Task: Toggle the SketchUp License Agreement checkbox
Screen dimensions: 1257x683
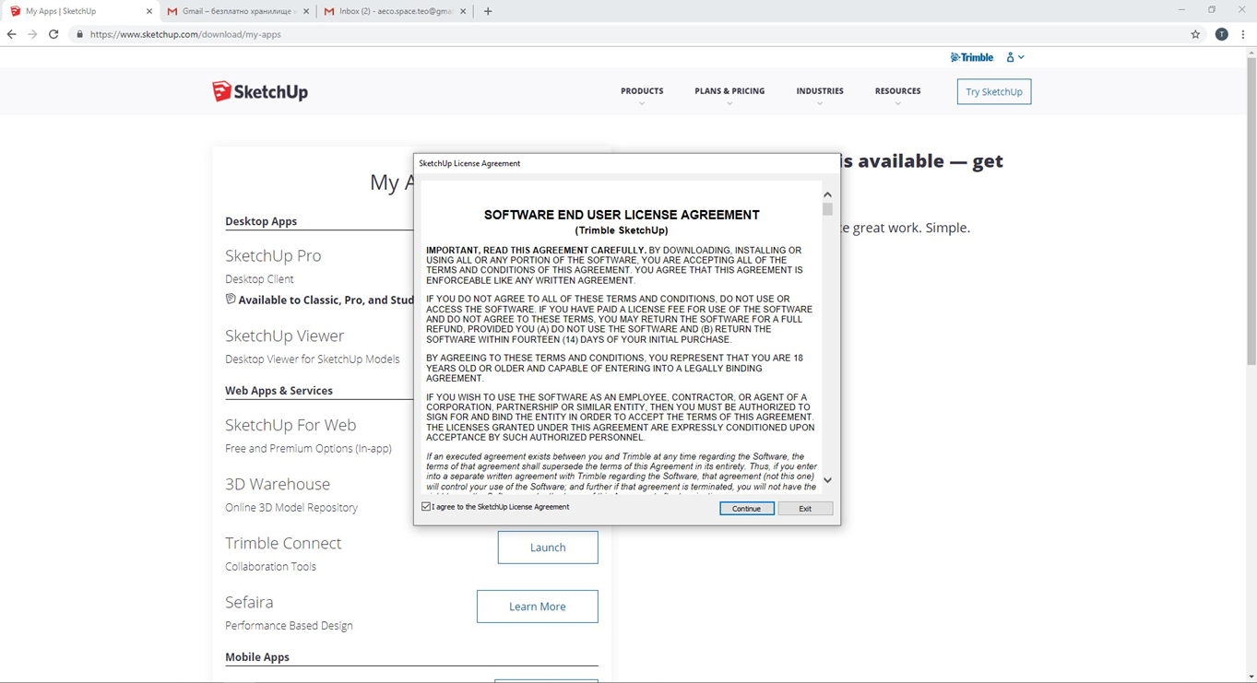Action: coord(426,507)
